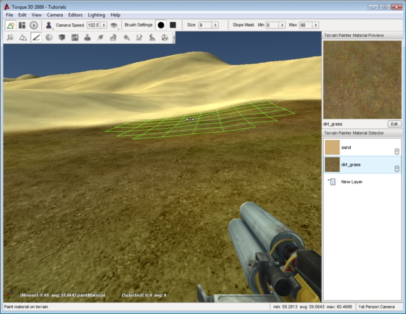Select the square brush shape
The width and height of the screenshot is (406, 314).
(173, 25)
